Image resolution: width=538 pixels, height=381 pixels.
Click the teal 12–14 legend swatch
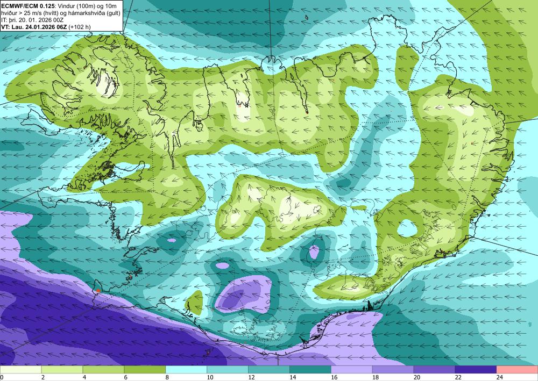point(269,370)
